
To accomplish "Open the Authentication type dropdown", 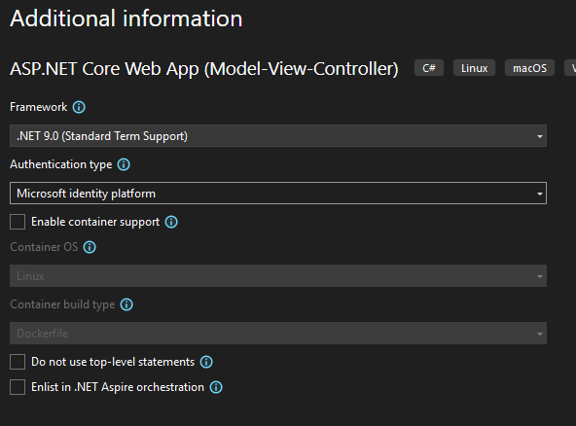I will pos(278,194).
